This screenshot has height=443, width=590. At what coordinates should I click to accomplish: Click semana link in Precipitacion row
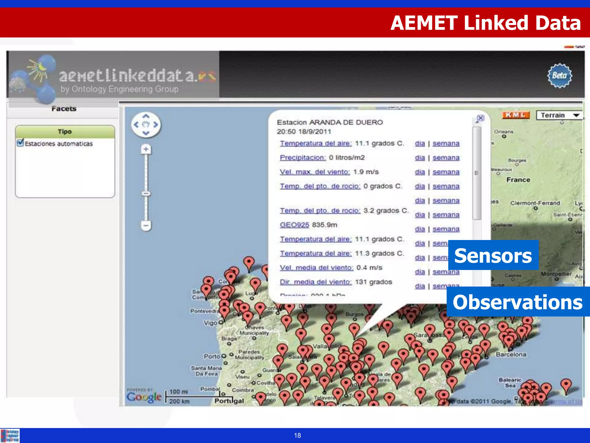tap(446, 158)
